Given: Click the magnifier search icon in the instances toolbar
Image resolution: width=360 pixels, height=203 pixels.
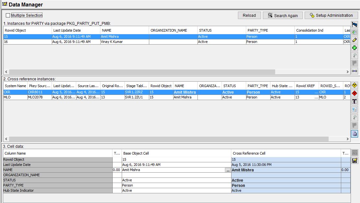Looking at the screenshot, I should tap(354, 55).
